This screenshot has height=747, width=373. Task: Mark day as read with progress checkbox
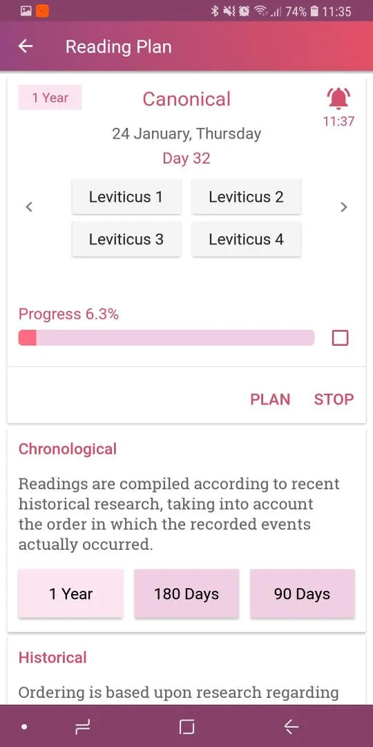[x=340, y=338]
